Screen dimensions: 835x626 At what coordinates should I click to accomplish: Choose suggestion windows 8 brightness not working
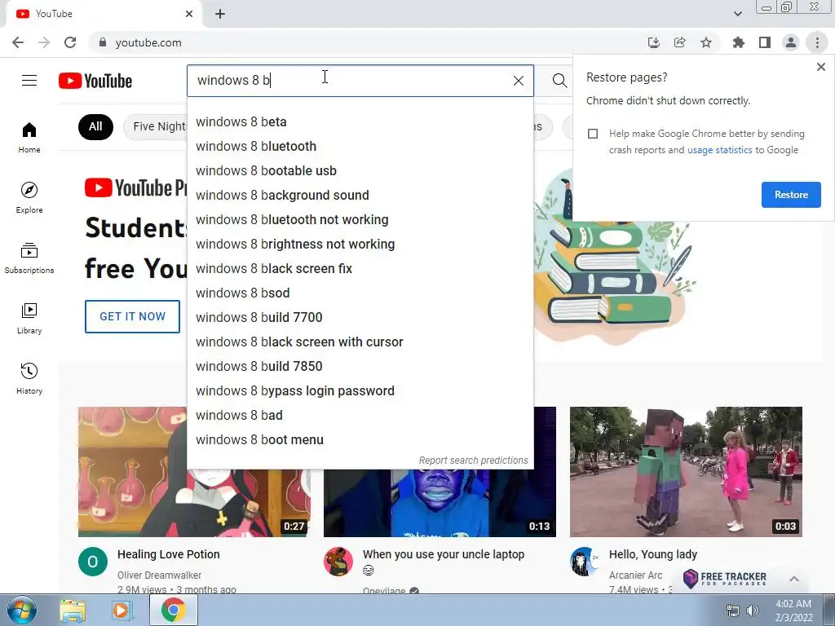click(x=360, y=245)
